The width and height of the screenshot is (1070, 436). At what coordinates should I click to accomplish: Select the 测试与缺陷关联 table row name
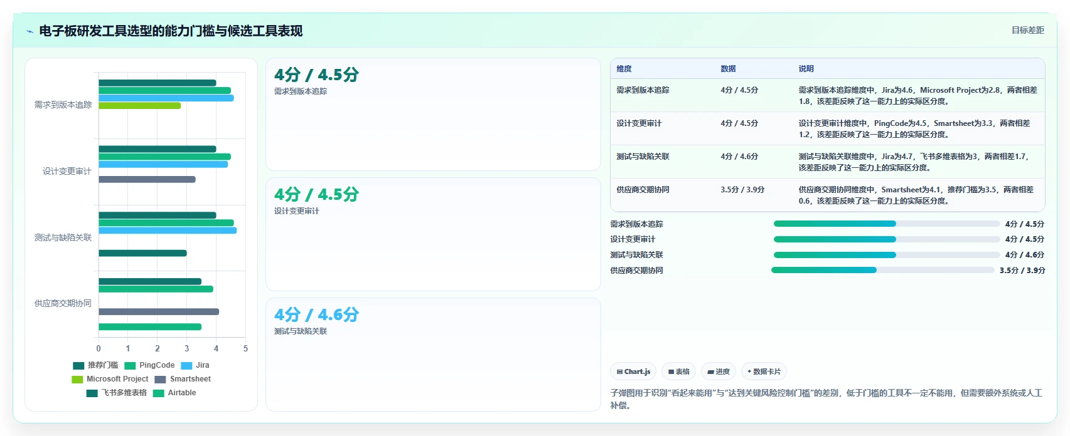point(643,157)
